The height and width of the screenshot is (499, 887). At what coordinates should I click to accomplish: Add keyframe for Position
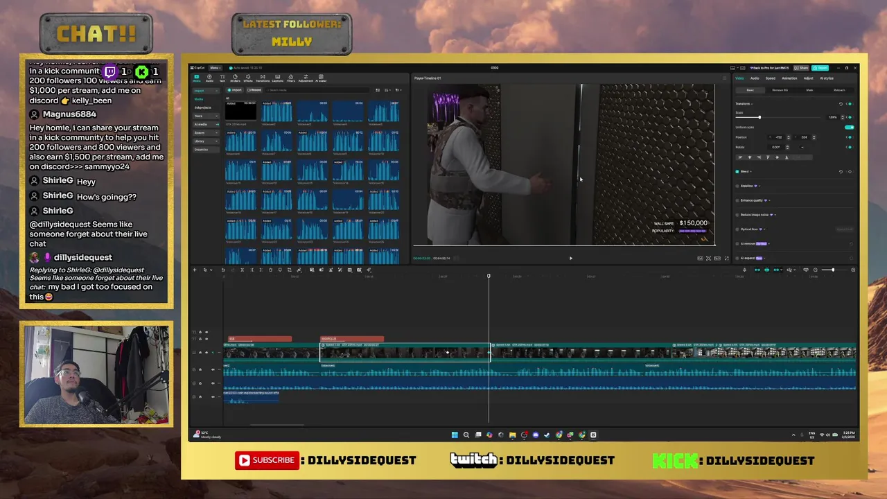point(850,137)
